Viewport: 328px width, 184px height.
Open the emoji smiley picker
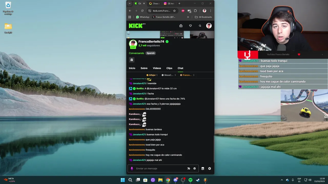click(195, 168)
